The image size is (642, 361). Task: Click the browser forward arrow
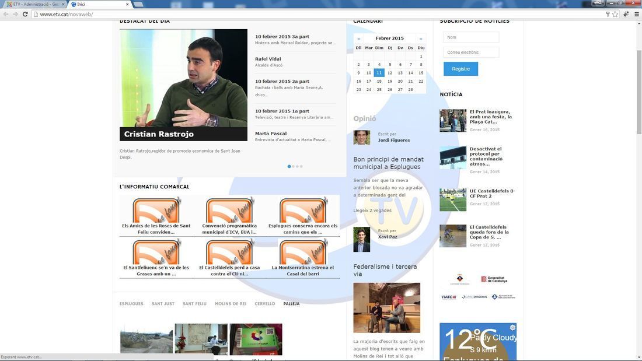[x=15, y=14]
